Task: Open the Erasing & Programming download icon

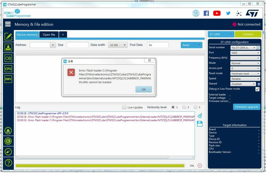Action: point(8,48)
